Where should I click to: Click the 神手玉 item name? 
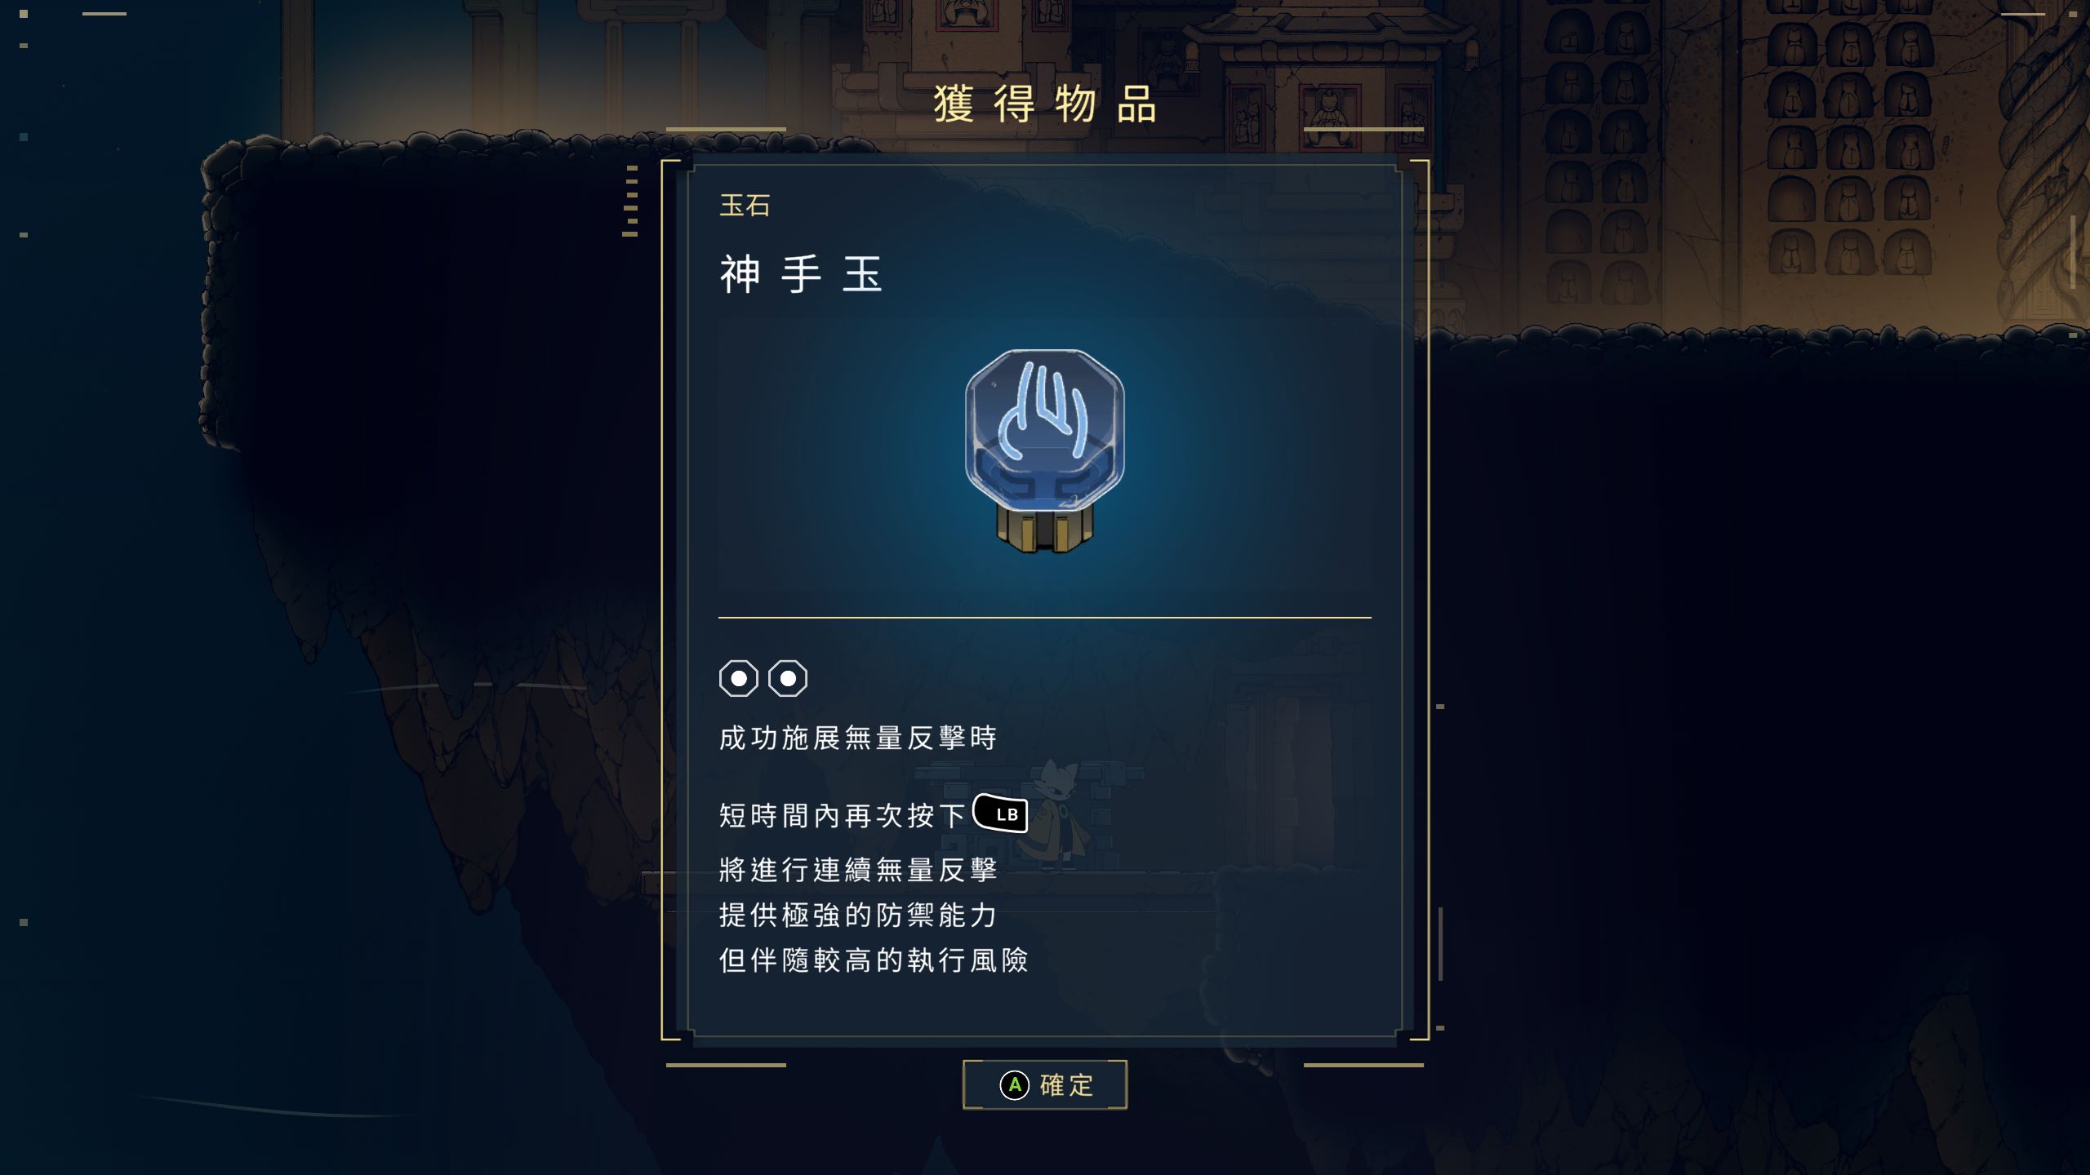[800, 274]
